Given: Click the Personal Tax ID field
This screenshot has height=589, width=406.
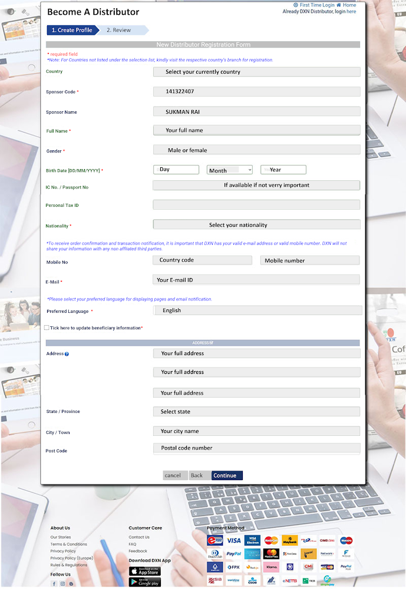Looking at the screenshot, I should (x=256, y=205).
